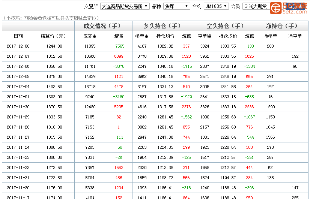
Task: Click the 成交量 column header
Action: coord(90,36)
